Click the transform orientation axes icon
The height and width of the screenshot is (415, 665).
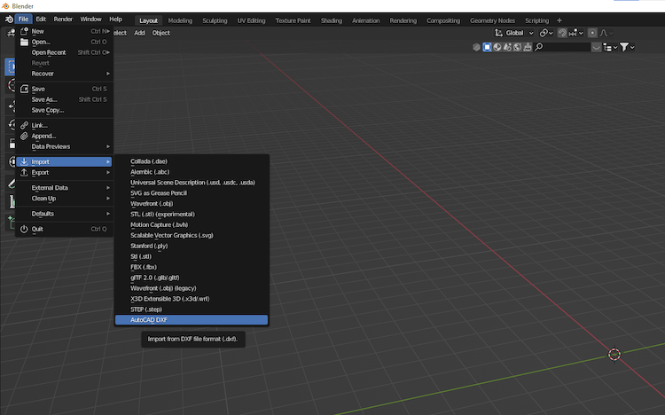(x=498, y=33)
